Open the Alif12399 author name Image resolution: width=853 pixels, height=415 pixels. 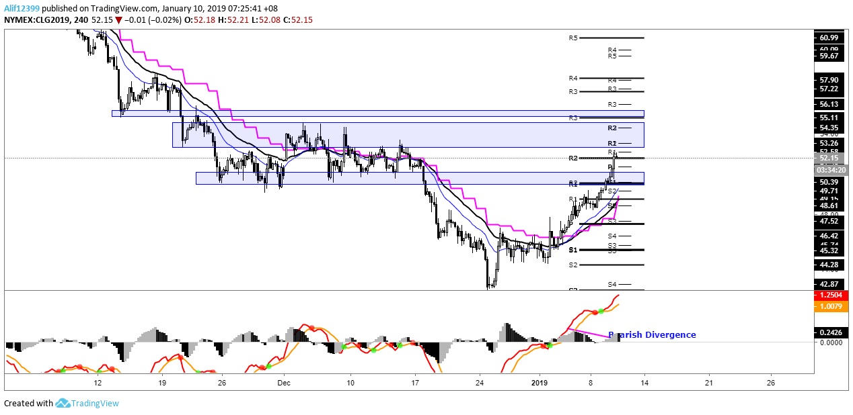pyautogui.click(x=22, y=9)
